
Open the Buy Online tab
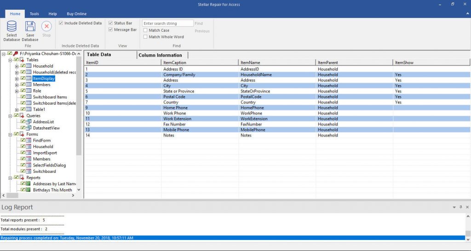pos(77,14)
